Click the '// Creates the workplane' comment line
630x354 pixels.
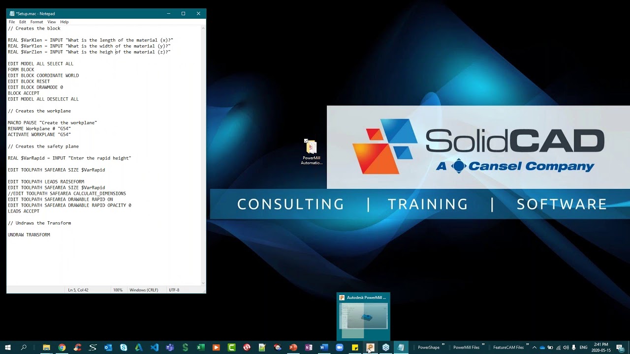click(x=39, y=111)
